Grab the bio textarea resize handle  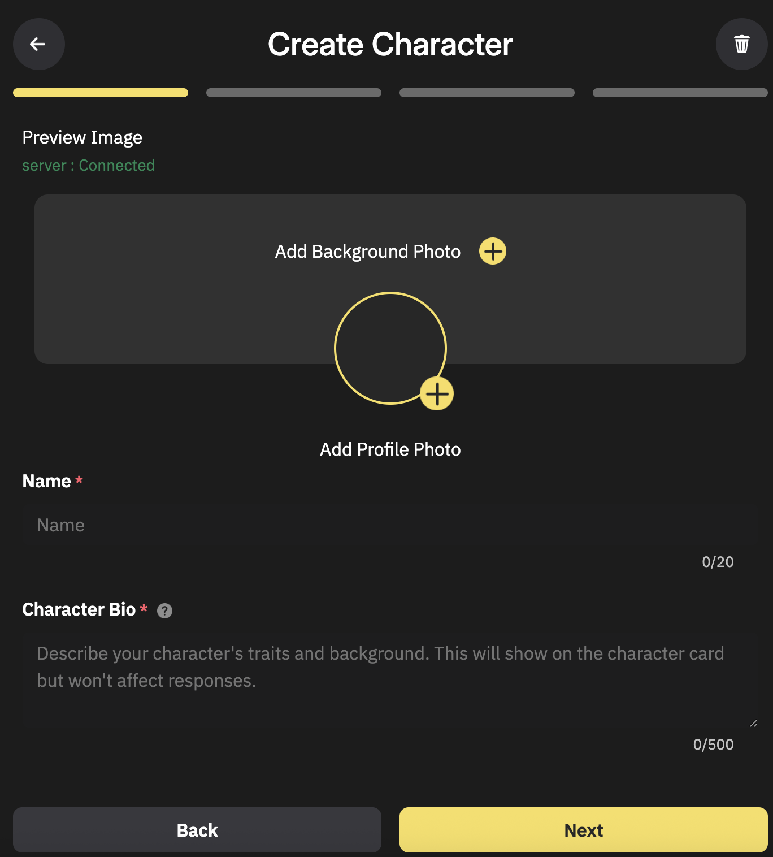753,723
